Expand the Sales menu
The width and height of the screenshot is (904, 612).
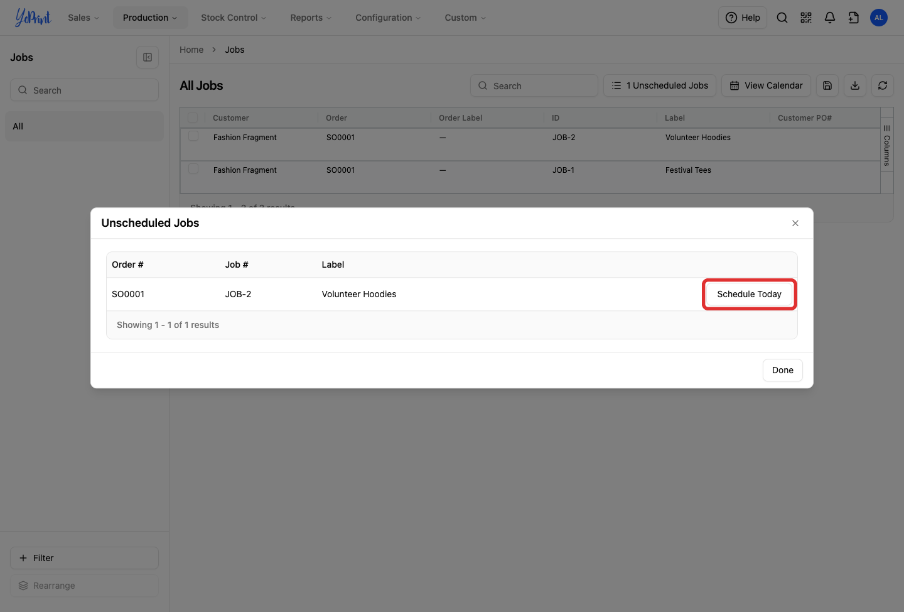click(83, 18)
